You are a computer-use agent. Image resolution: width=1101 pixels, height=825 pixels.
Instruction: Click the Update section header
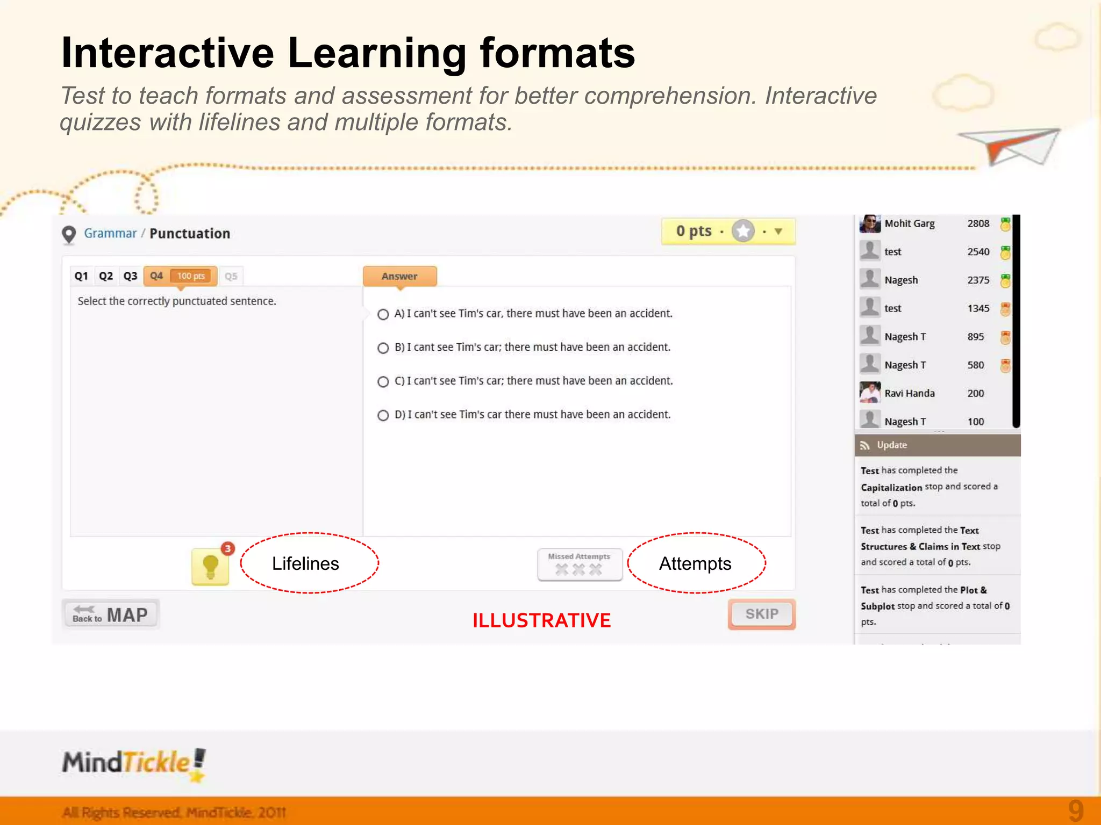point(937,445)
